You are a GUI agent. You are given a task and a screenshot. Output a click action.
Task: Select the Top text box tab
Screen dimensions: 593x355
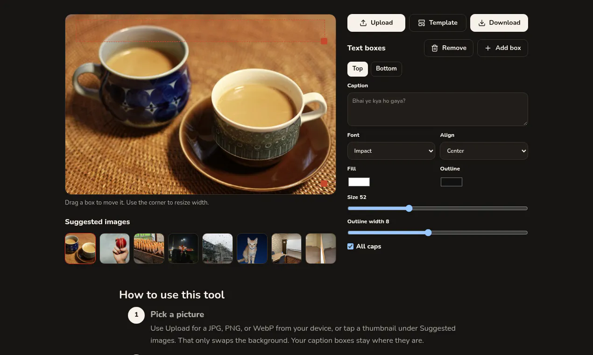(358, 69)
